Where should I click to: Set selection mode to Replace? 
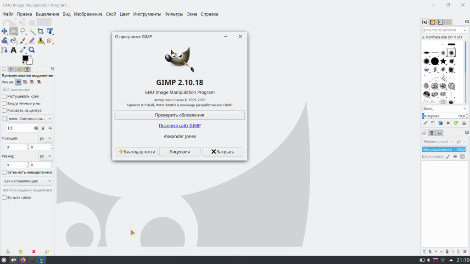click(x=18, y=82)
